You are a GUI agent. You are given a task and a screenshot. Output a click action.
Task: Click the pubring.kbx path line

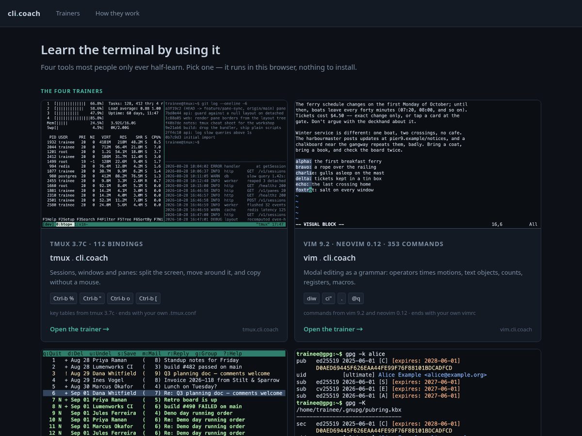[x=349, y=410]
